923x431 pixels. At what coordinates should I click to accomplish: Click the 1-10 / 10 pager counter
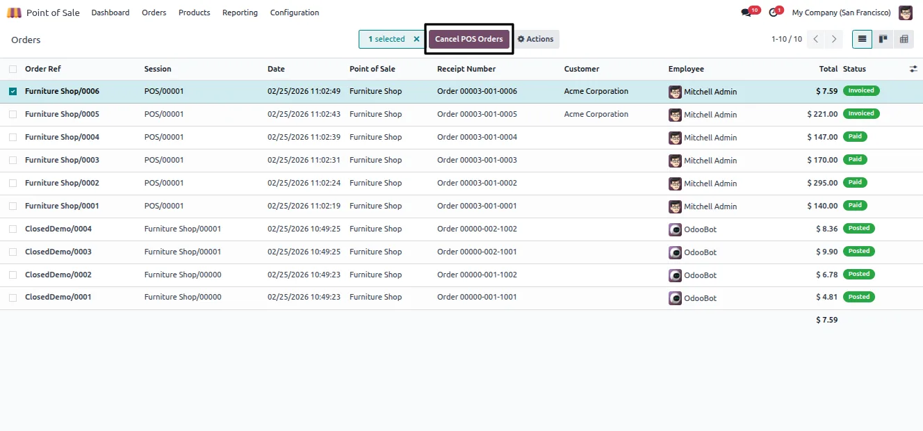click(787, 39)
